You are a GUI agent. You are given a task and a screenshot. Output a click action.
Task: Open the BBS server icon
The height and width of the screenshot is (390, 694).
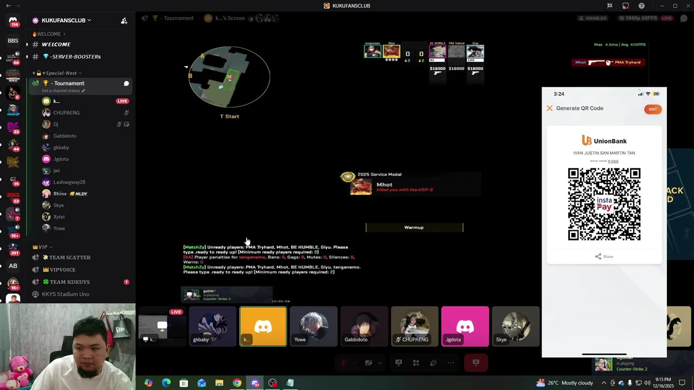tap(13, 41)
